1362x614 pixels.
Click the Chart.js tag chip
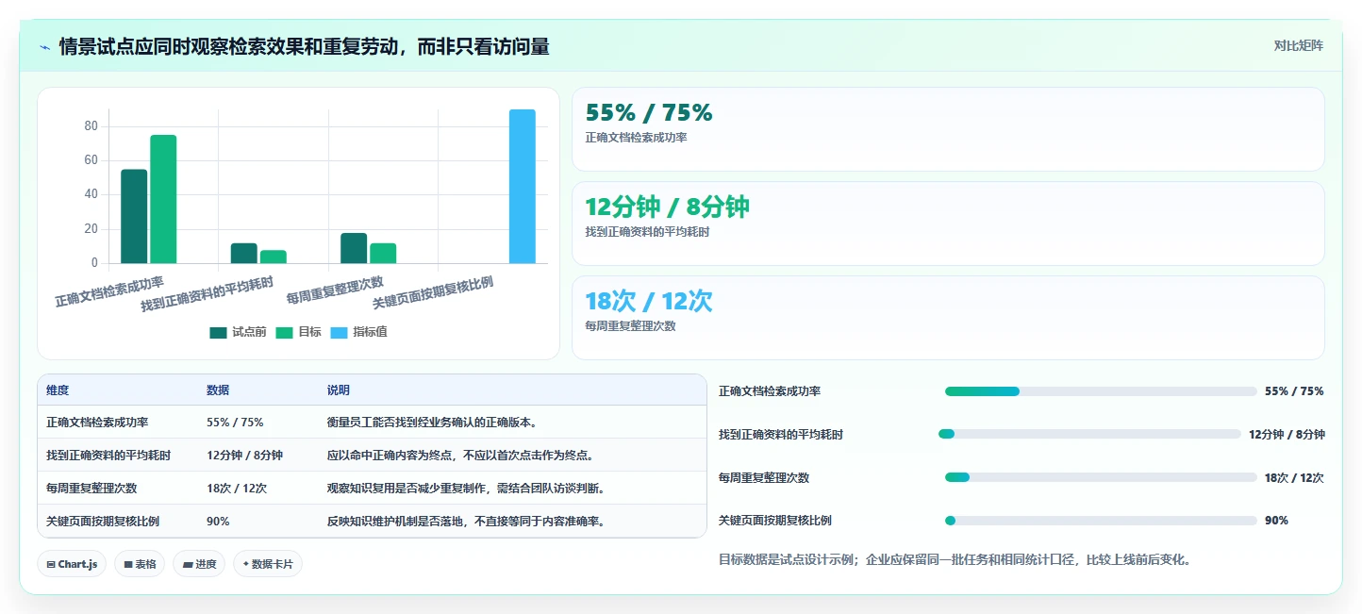click(72, 564)
